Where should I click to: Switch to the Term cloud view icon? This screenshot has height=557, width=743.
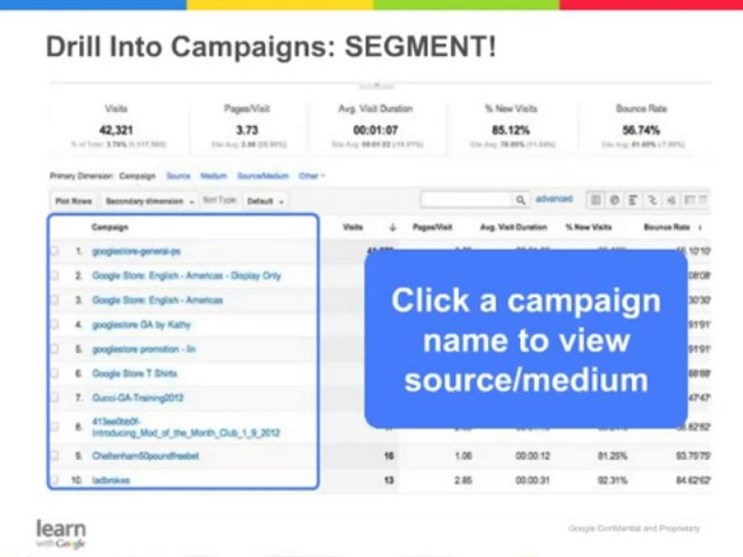pyautogui.click(x=671, y=200)
